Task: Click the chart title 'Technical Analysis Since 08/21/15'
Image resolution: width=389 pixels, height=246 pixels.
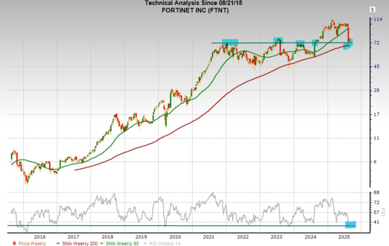Action: [193, 3]
